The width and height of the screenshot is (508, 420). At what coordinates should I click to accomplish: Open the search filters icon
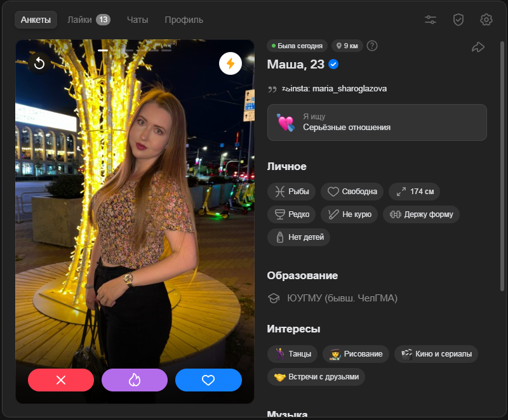click(431, 20)
